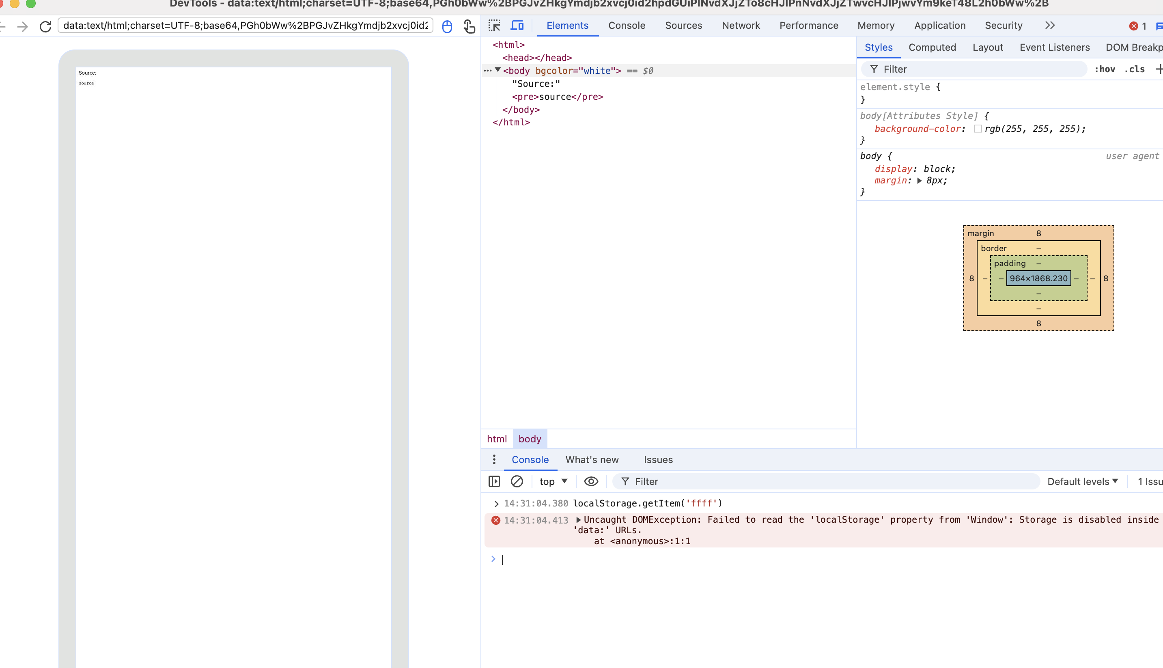Open the ellipsis actions beside body node
Image resolution: width=1163 pixels, height=668 pixels.
487,71
